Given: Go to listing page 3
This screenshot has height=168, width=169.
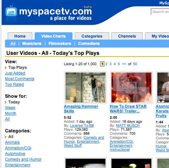Looking at the screenshot, I should click(110, 64).
